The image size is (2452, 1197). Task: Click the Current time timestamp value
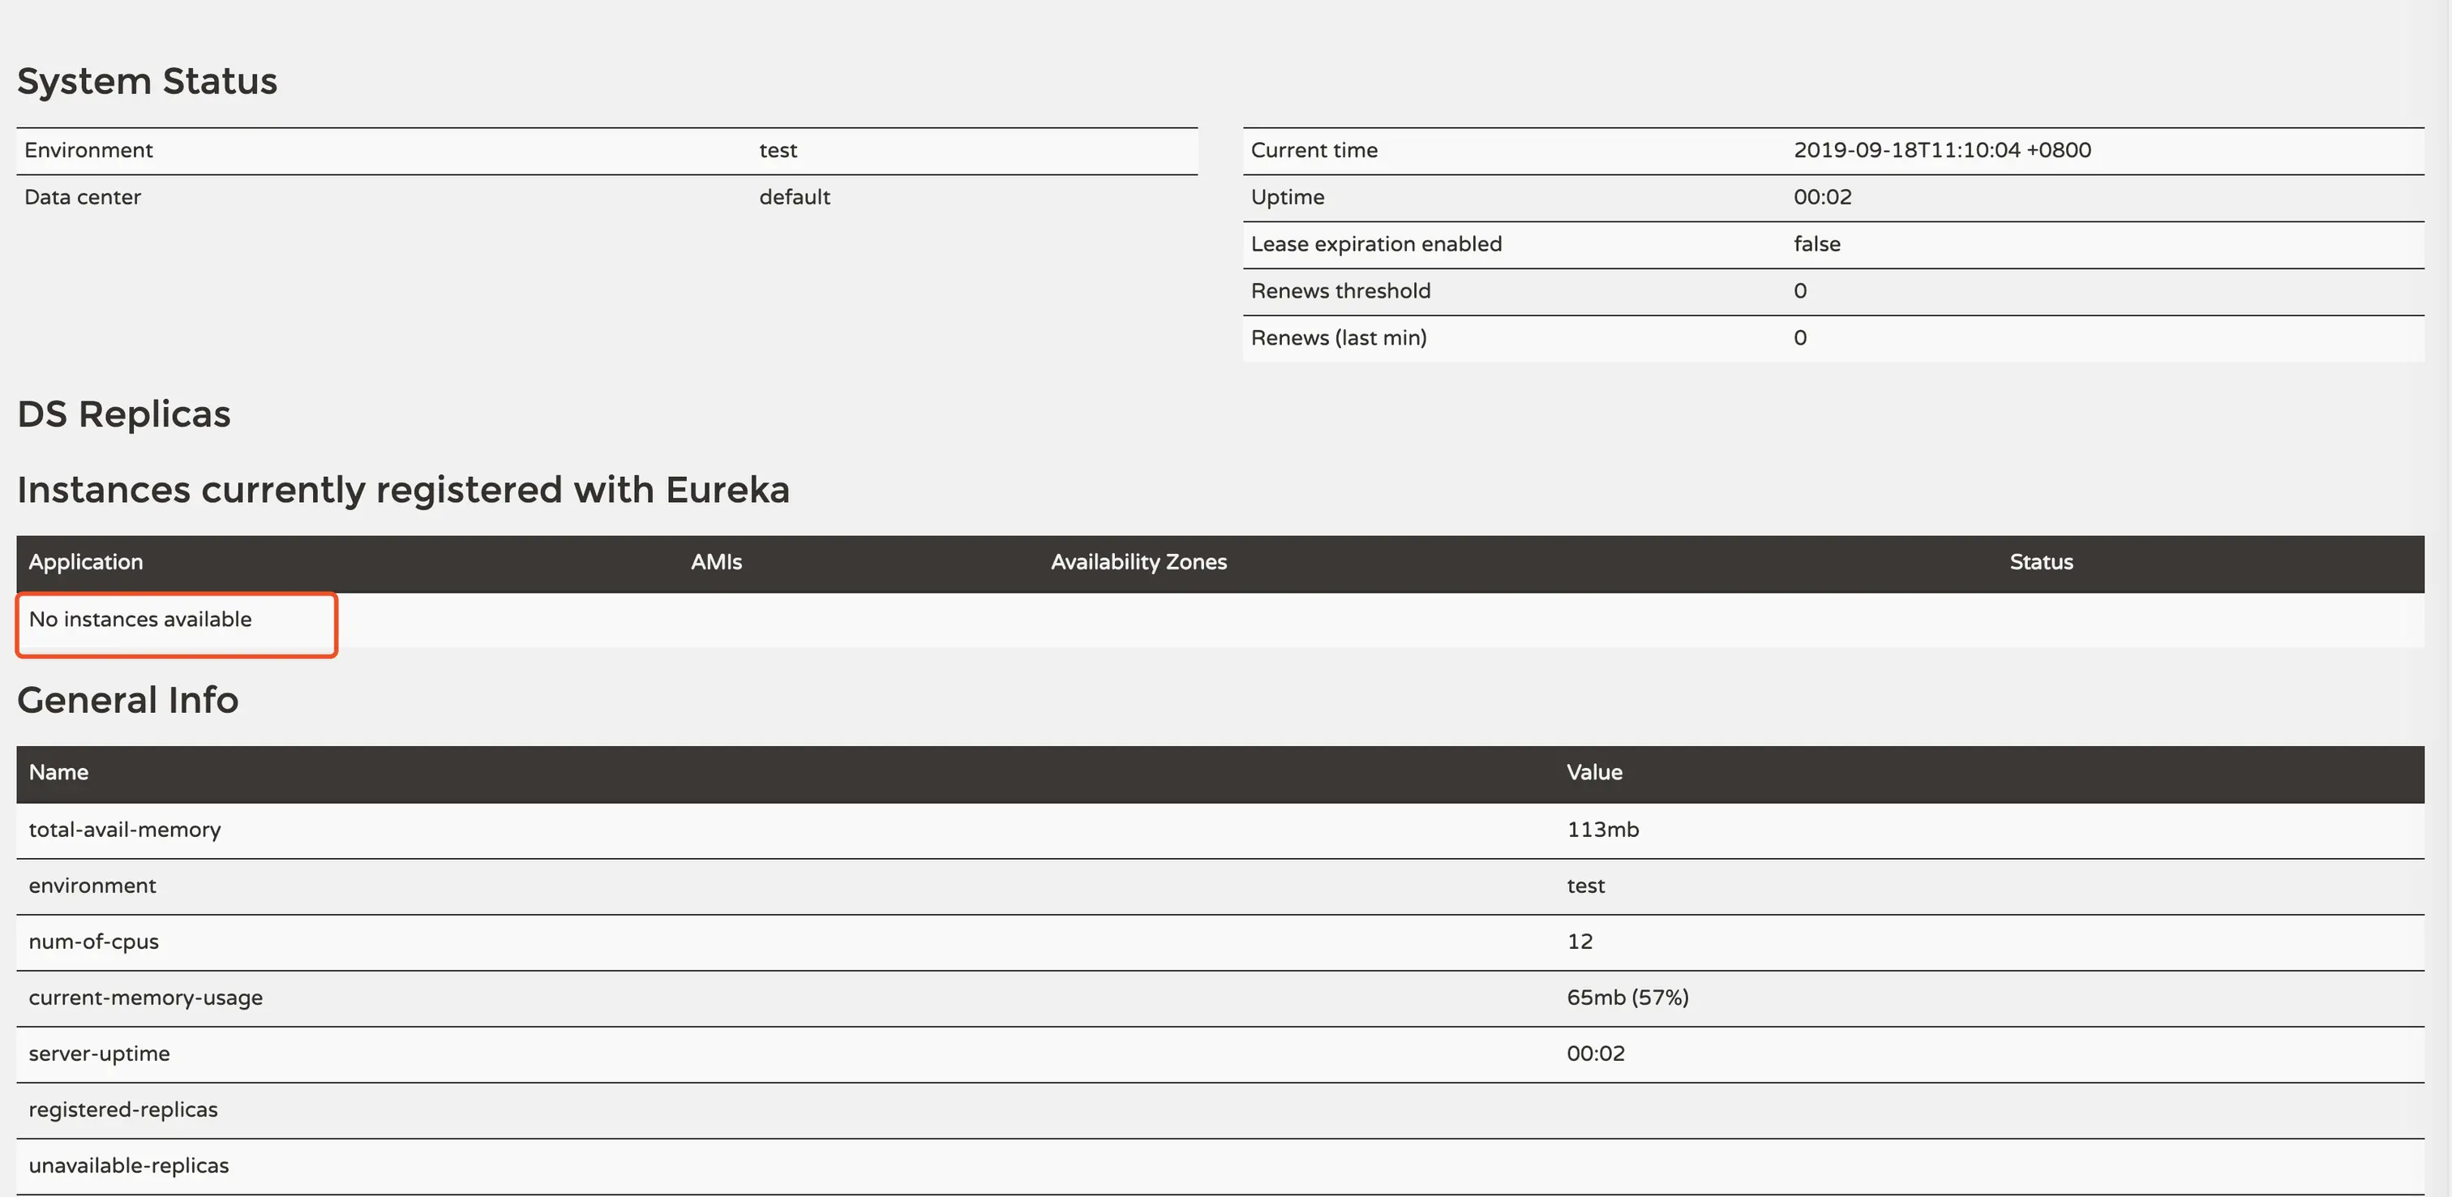point(1941,151)
